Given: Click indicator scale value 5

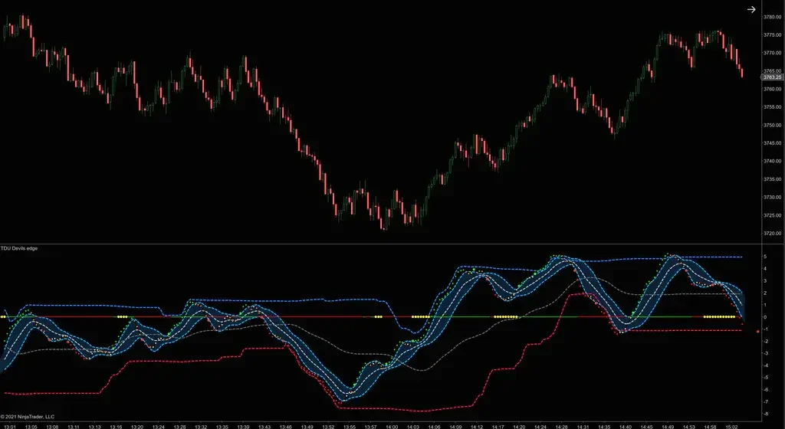Looking at the screenshot, I should click(765, 257).
